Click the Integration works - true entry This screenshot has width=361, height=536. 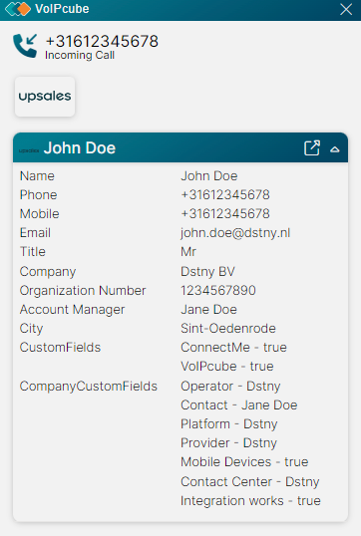click(251, 501)
